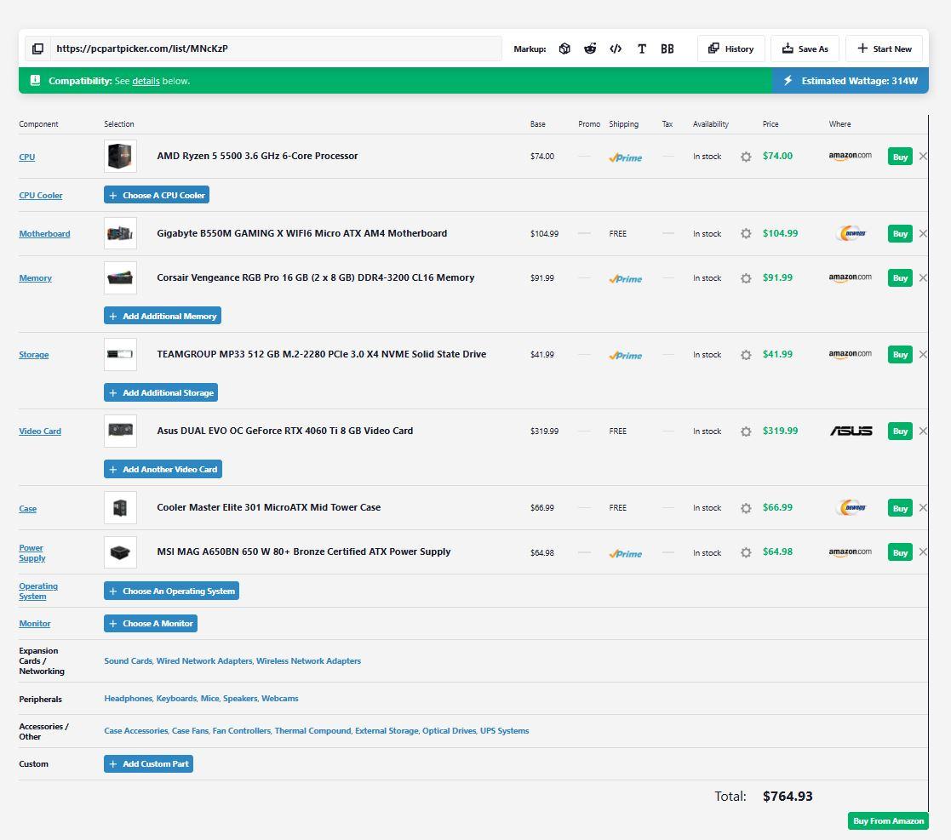
Task: Open the Motherboard component link
Action: click(x=44, y=234)
